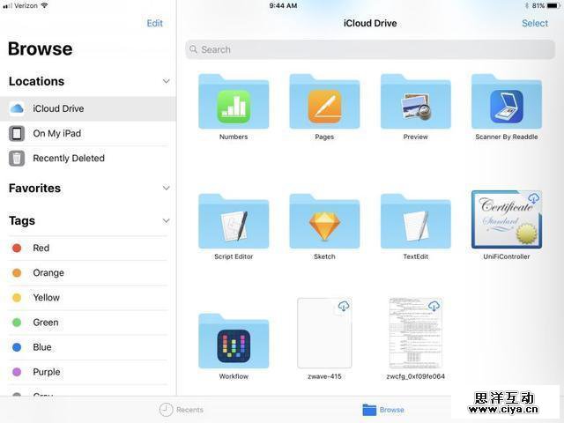Tap the Select button
The width and height of the screenshot is (564, 423).
point(534,24)
